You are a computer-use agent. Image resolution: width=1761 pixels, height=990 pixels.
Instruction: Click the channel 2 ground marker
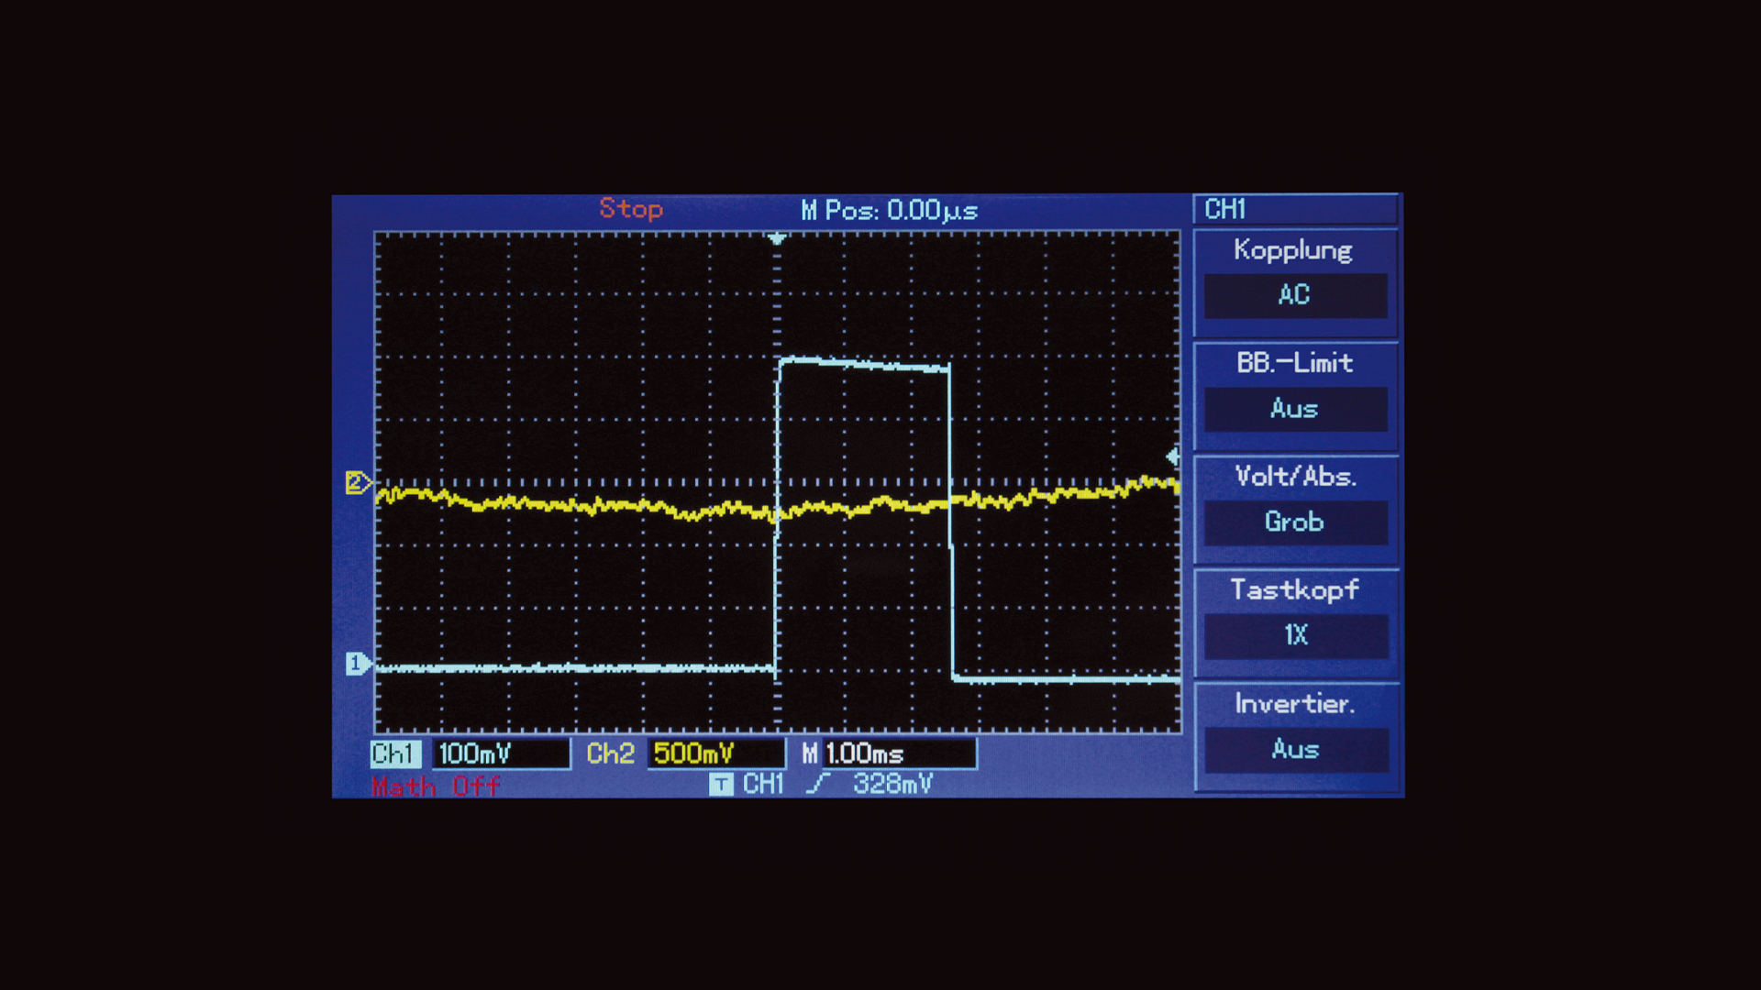(357, 482)
